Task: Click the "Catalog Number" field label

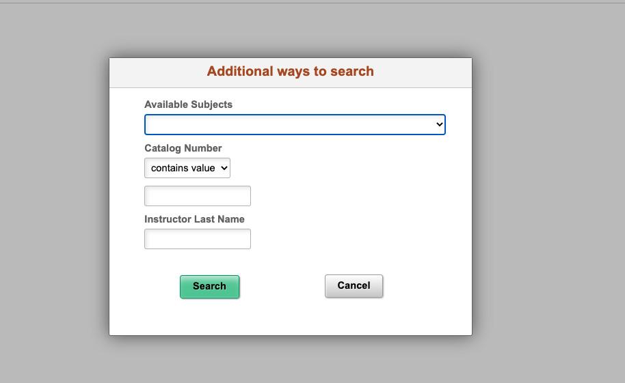Action: click(x=183, y=148)
